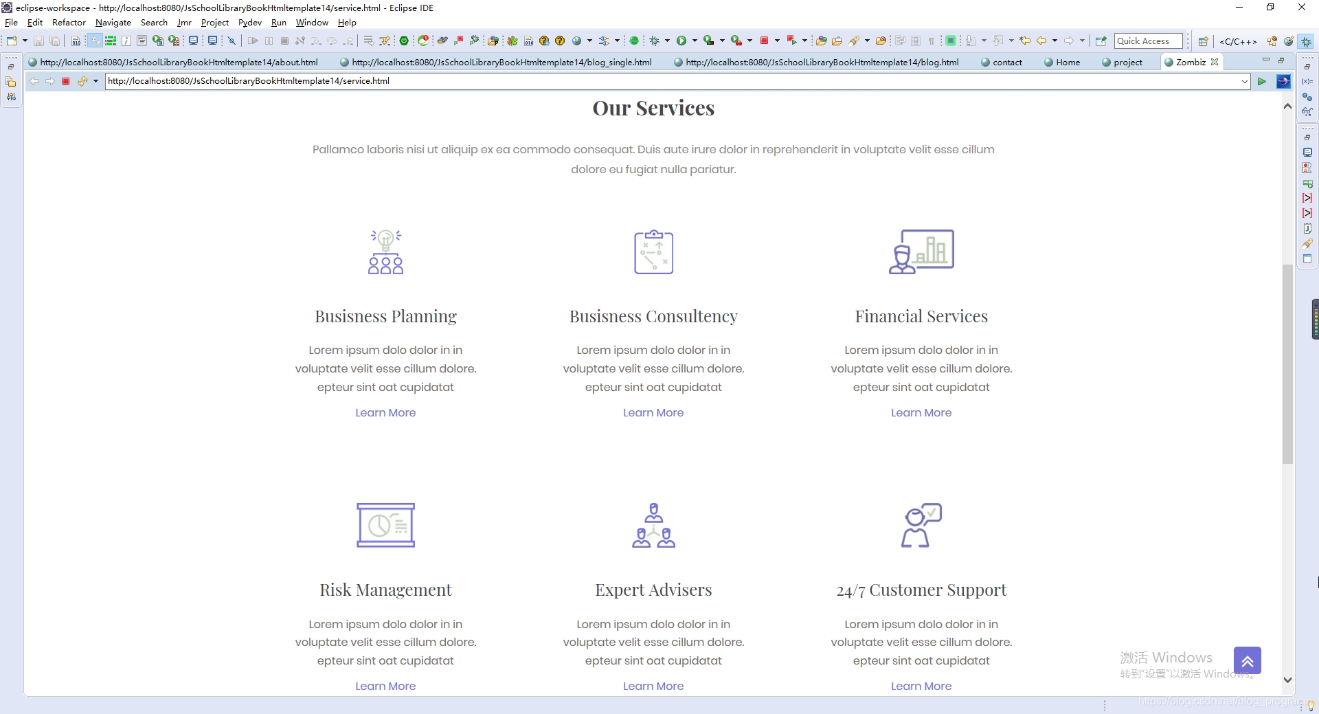Minimize the browser editor area
Screen dimensions: 1319x714
tap(1265, 60)
